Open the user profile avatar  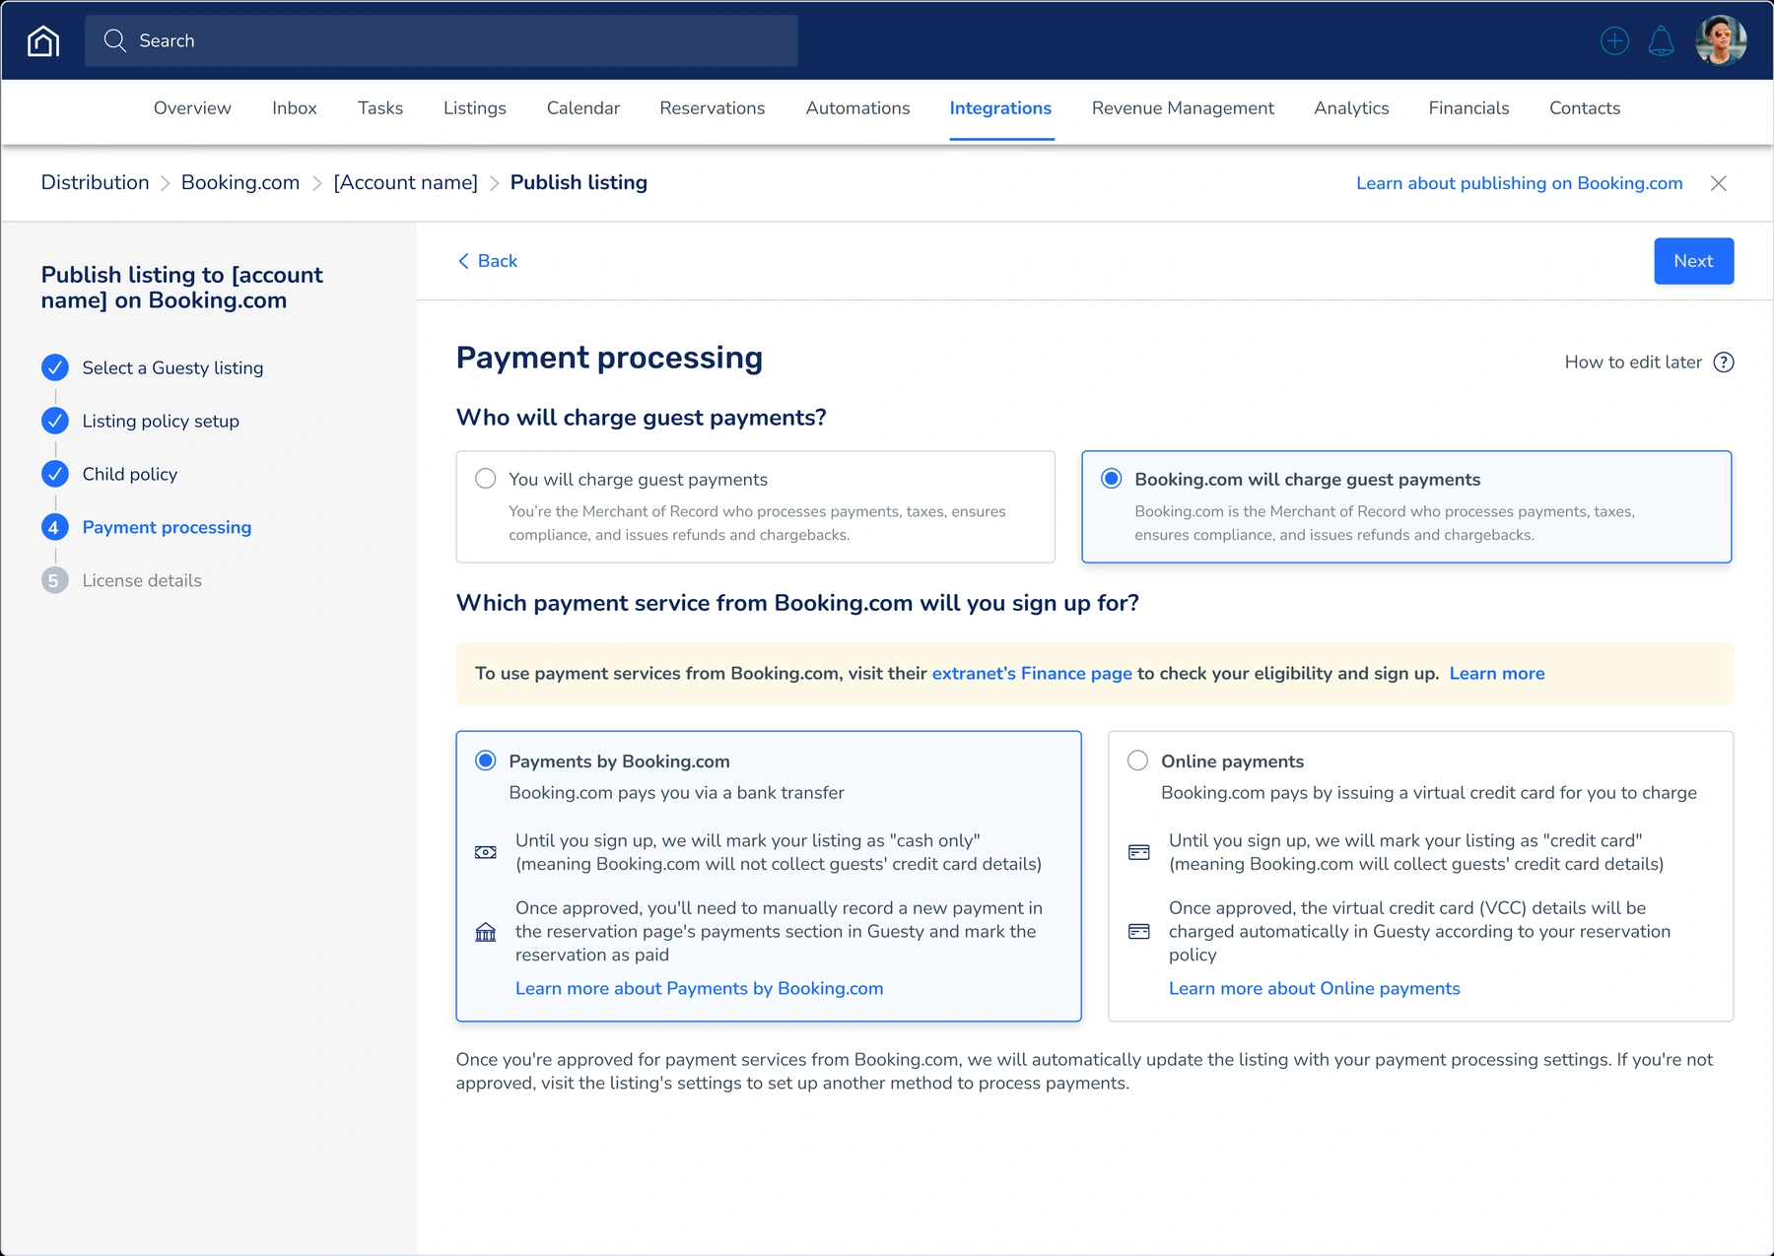[1721, 40]
